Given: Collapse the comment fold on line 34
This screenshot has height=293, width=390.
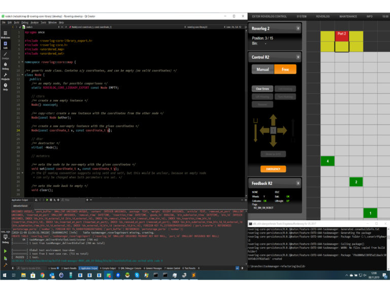Looking at the screenshot, I should coord(22,173).
